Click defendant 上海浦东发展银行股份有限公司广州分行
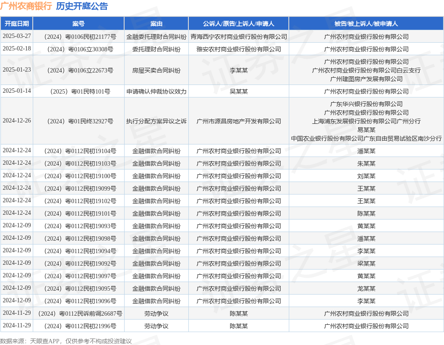Viewport: 444px width, 345px height. click(366, 121)
